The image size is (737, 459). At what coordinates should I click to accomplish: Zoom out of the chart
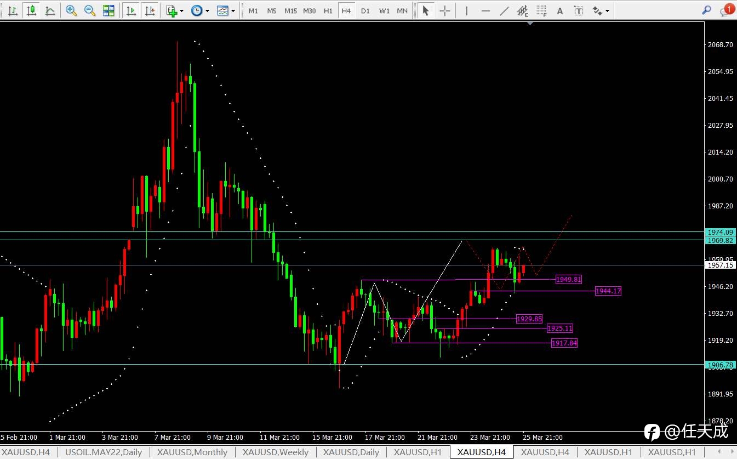90,10
